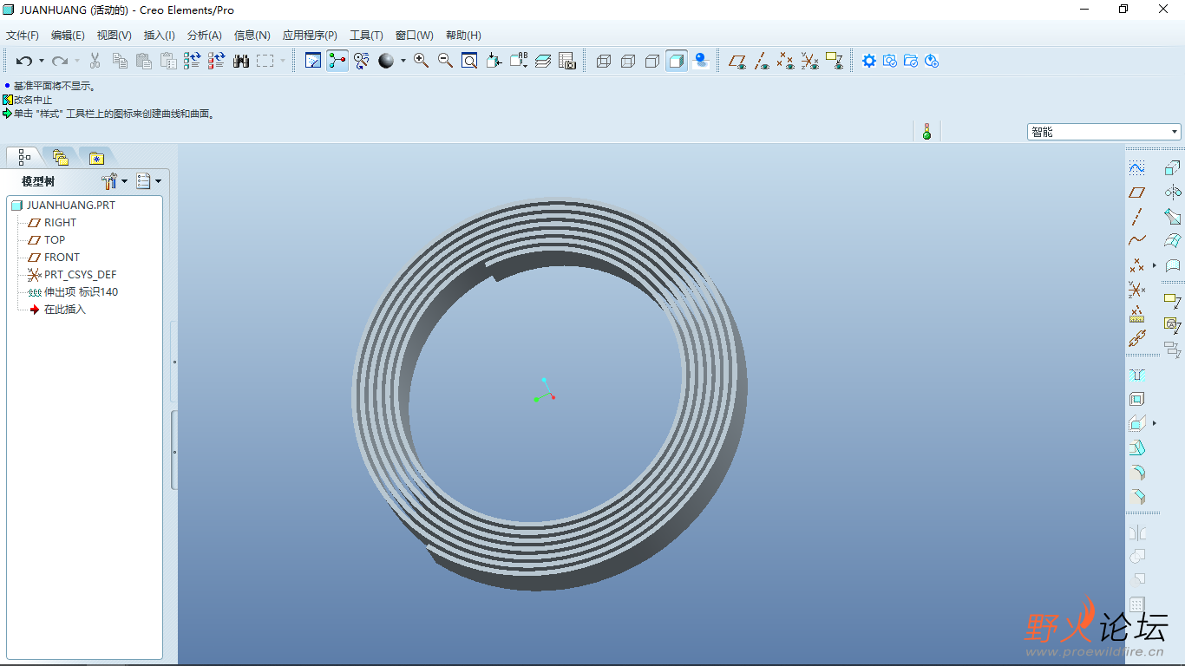Open the View Manager icon
1185x666 pixels.
[x=567, y=61]
